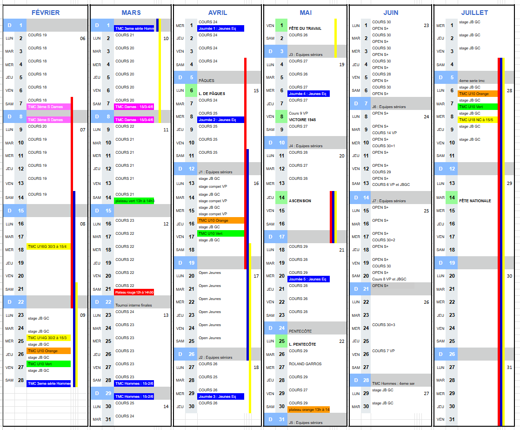The width and height of the screenshot is (520, 430).
Task: Select the VICTOIRE 1945 holiday cell
Action: (302, 120)
